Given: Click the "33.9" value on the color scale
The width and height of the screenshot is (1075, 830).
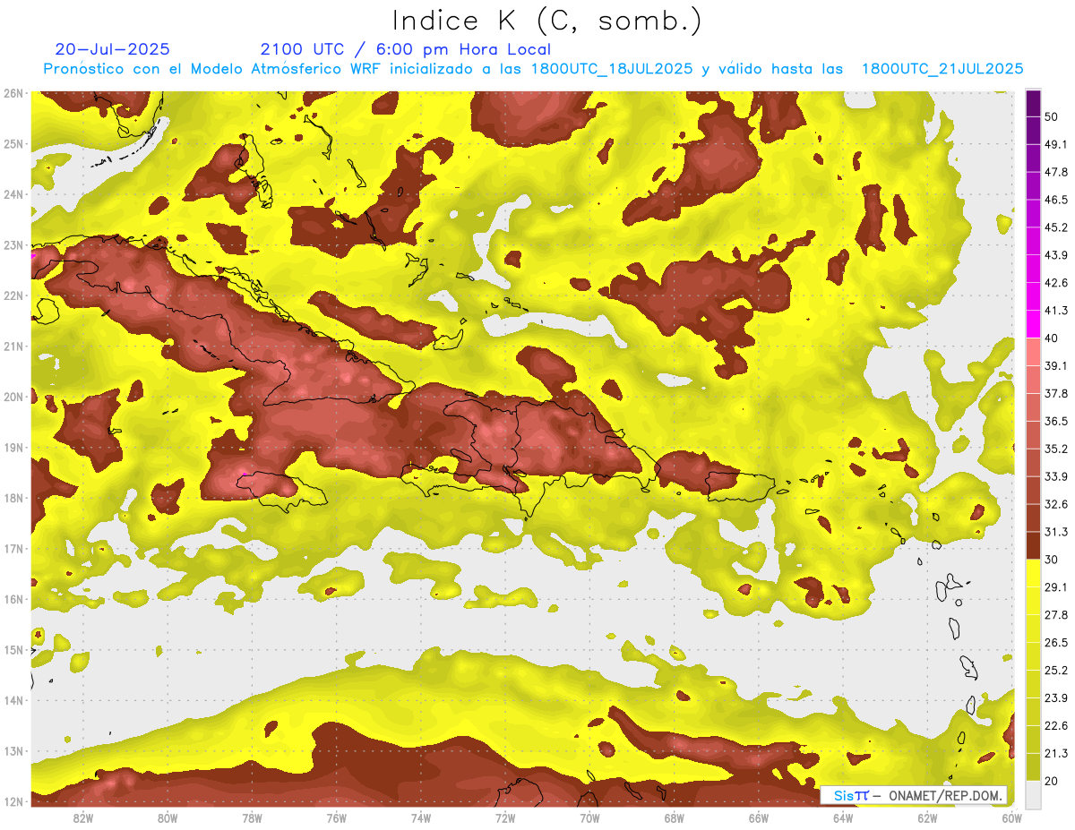Looking at the screenshot, I should point(1055,476).
